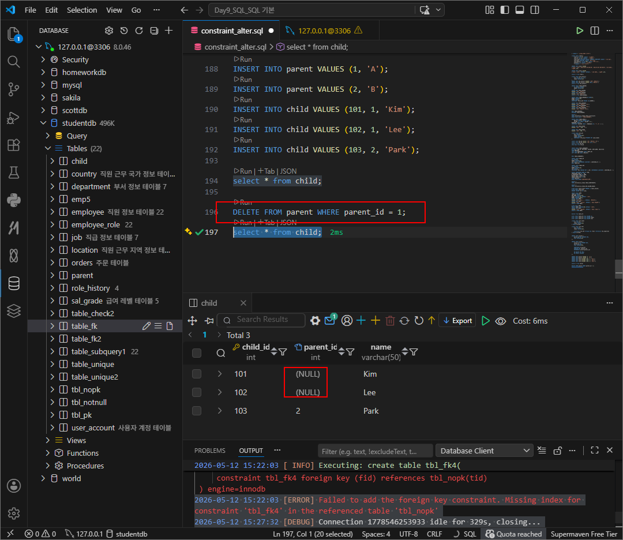The height and width of the screenshot is (540, 623).
Task: Delete selected row with trash icon
Action: pos(390,321)
